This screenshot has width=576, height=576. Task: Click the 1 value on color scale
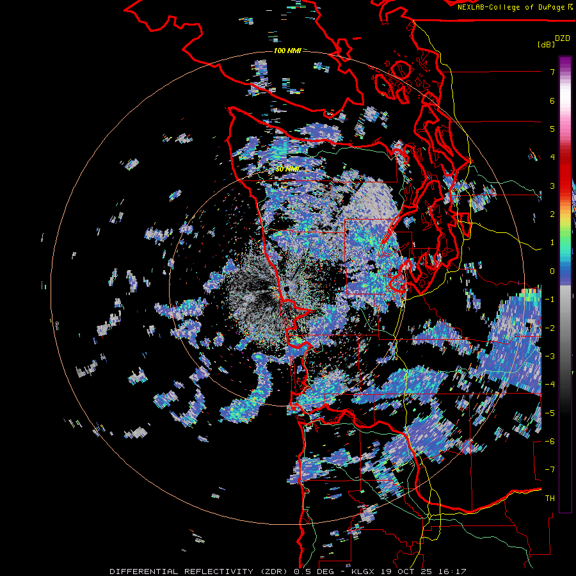pyautogui.click(x=552, y=243)
